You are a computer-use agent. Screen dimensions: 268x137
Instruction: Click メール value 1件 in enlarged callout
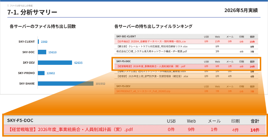click(214, 130)
